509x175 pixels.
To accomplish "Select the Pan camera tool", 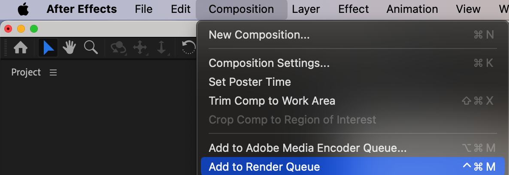I will click(x=140, y=48).
